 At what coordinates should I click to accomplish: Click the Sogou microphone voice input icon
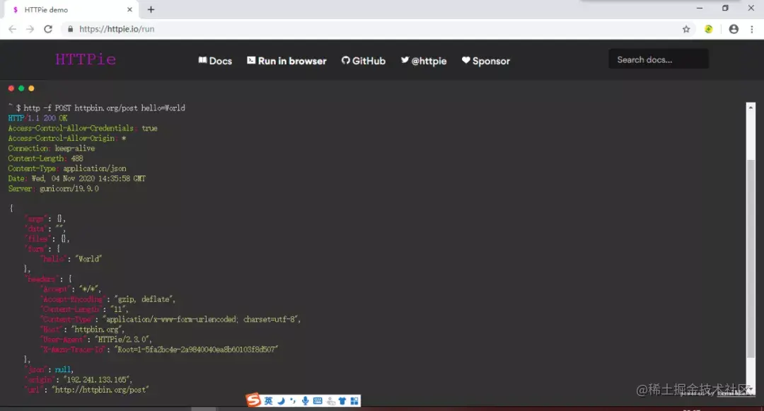click(x=305, y=401)
